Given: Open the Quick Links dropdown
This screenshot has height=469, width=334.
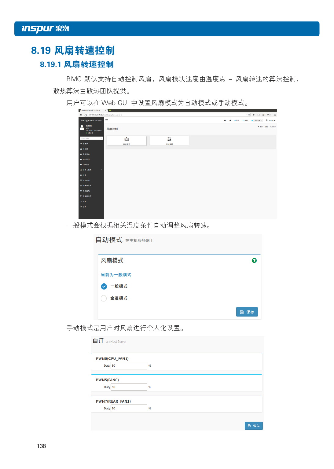Looking at the screenshot, I should click(91, 138).
